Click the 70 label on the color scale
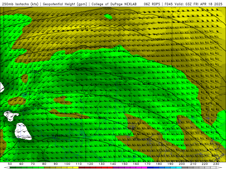The height and width of the screenshot is (169, 226). [33, 164]
